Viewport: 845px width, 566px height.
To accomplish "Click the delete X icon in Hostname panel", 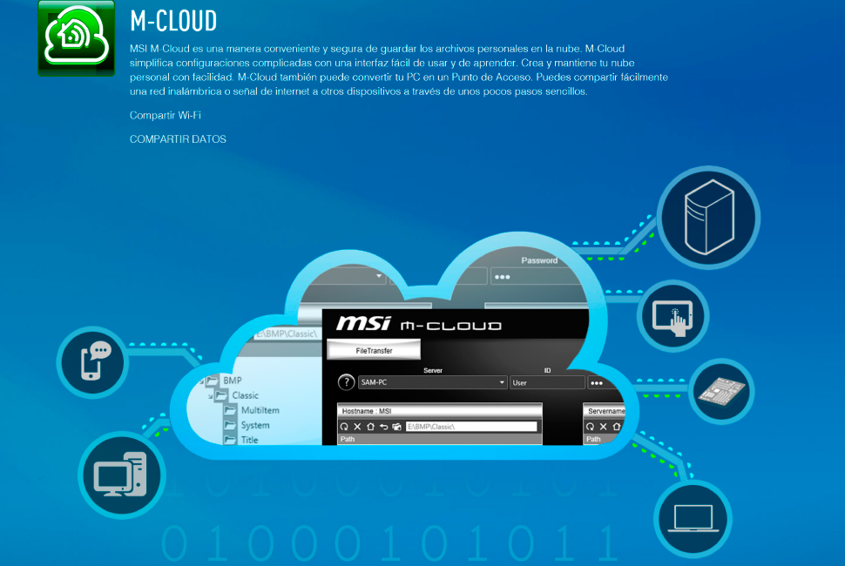I will 357,427.
